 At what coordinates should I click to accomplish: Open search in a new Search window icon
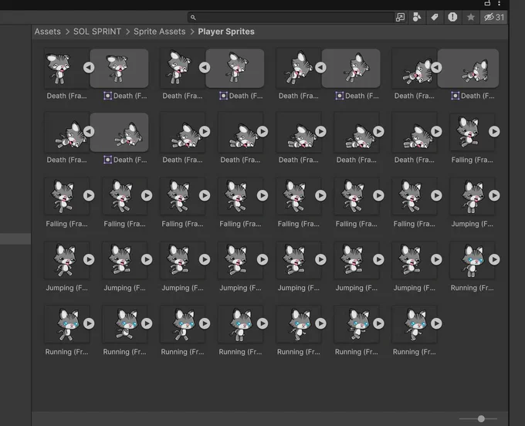point(400,17)
